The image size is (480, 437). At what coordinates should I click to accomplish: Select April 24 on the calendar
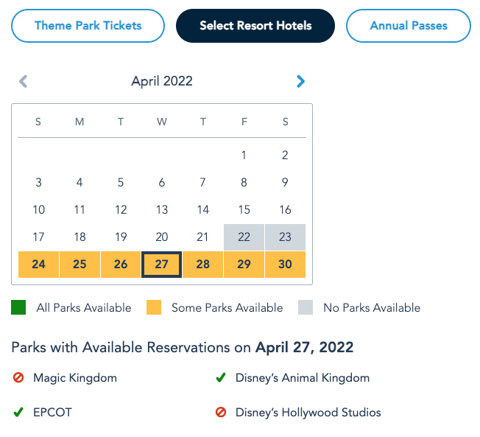click(38, 265)
